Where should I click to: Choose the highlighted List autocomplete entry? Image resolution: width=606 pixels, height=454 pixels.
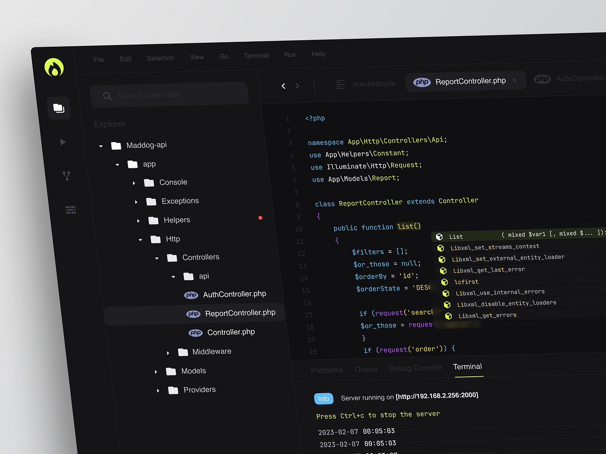(456, 236)
